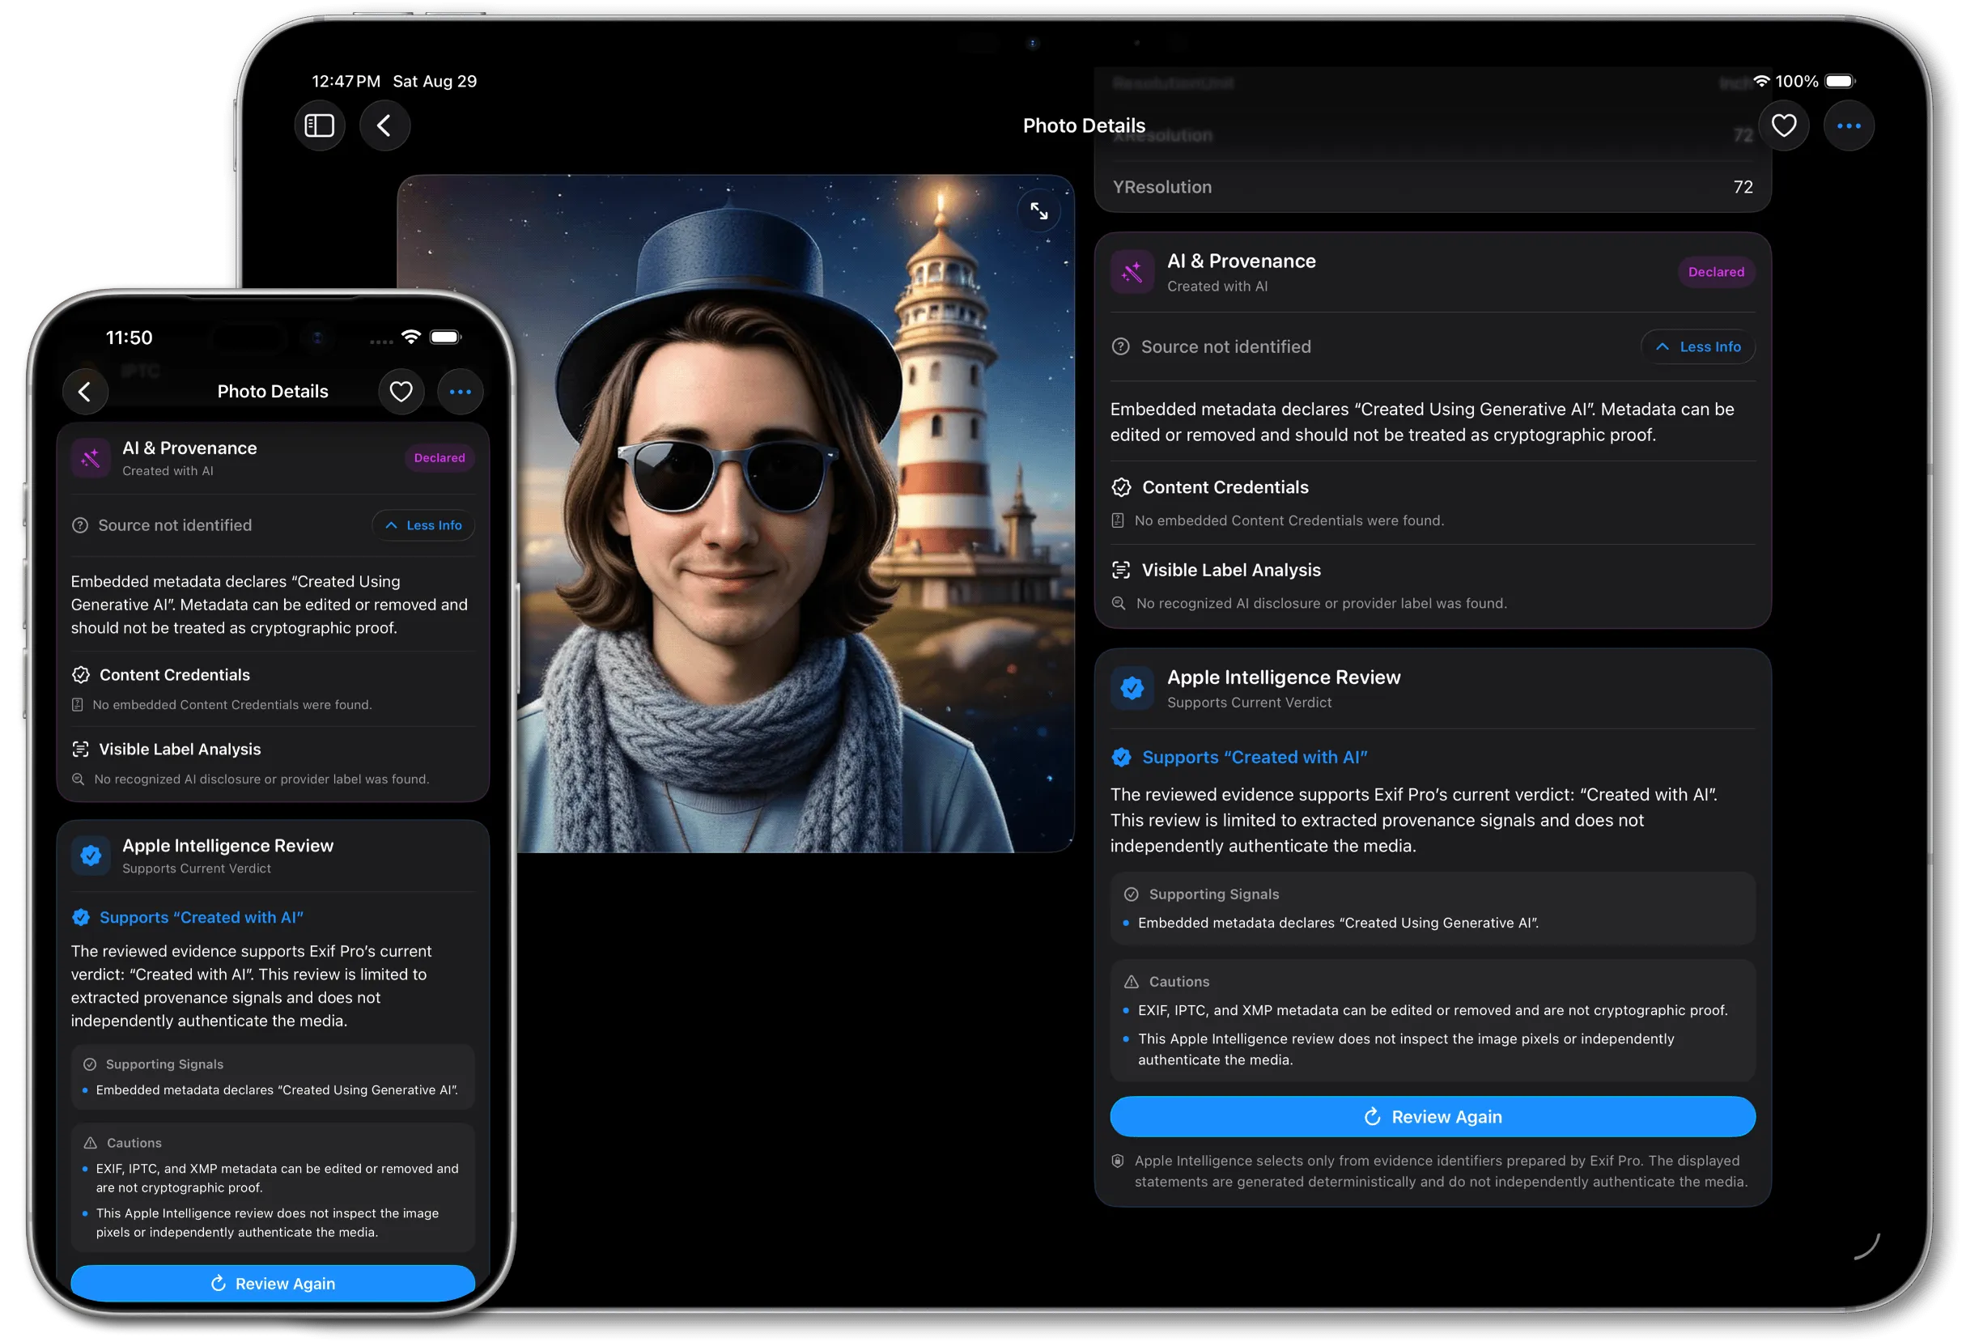
Task: Click the Supporting Signals check icon on the iPhone
Action: click(x=90, y=1064)
